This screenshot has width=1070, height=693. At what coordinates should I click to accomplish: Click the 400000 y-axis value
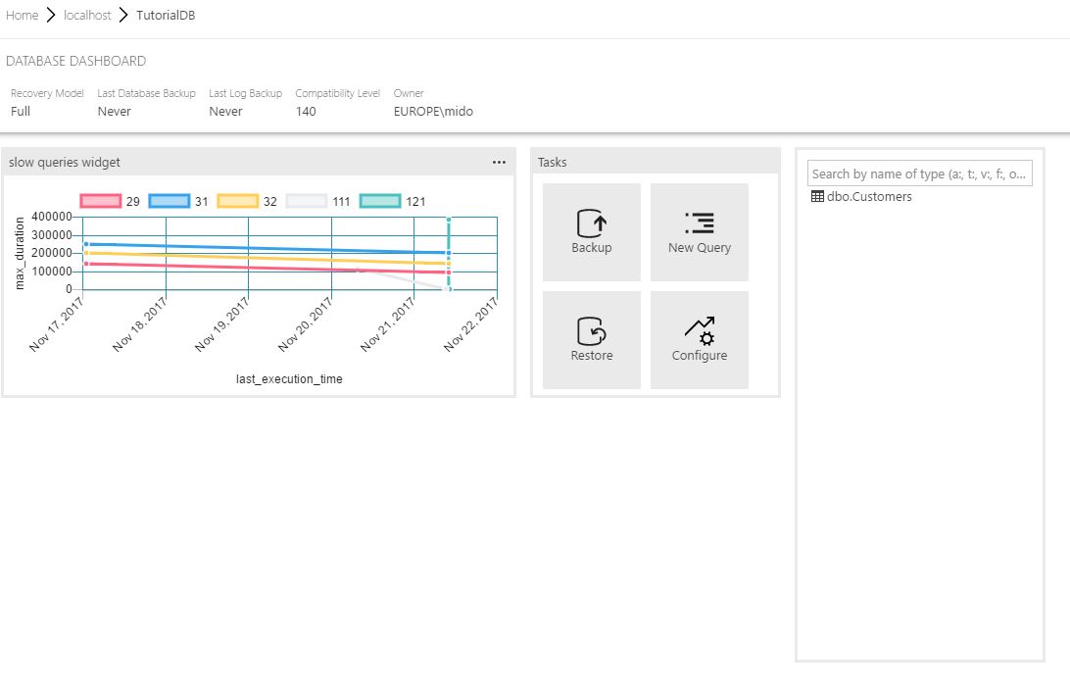tap(52, 217)
